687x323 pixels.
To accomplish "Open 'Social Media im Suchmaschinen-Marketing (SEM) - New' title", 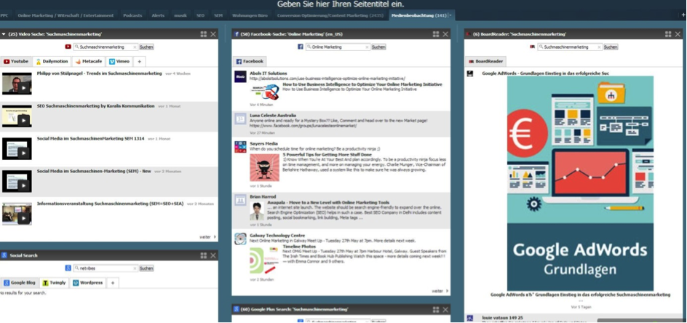I will [94, 172].
